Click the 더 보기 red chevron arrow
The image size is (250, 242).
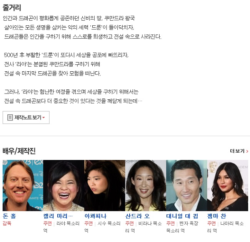[247, 151]
